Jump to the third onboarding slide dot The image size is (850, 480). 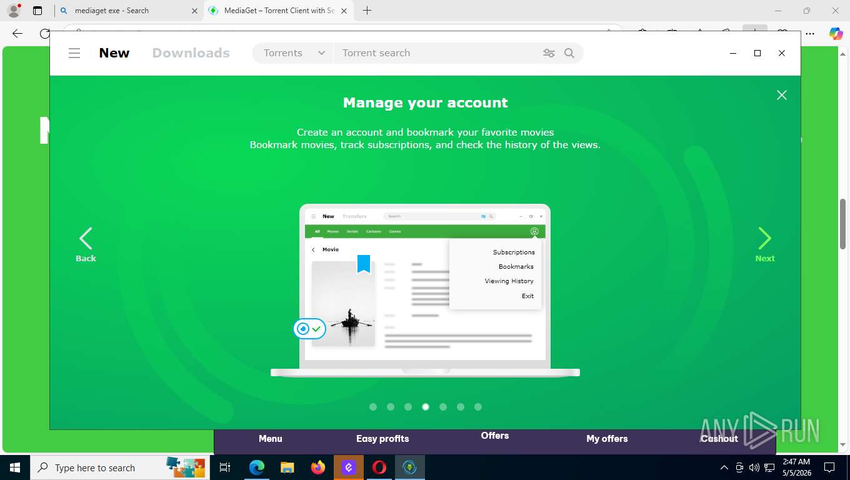[408, 407]
